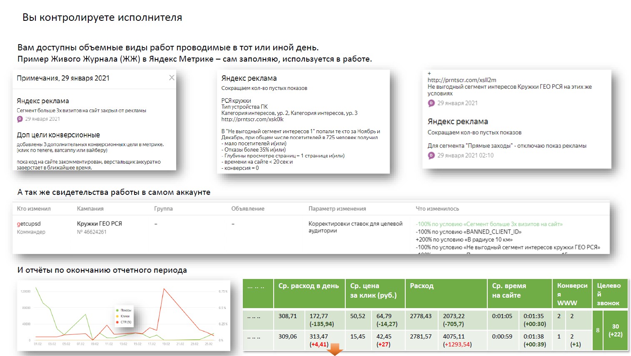Click the cell with value 50,52

pyautogui.click(x=359, y=320)
